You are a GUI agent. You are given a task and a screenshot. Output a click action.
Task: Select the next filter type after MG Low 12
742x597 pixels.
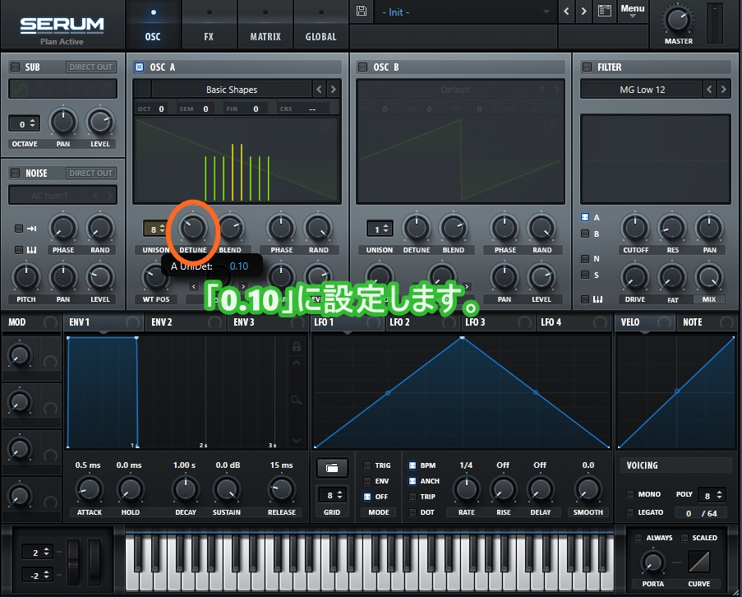(723, 89)
